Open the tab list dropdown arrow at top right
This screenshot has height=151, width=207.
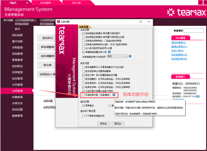201,2
